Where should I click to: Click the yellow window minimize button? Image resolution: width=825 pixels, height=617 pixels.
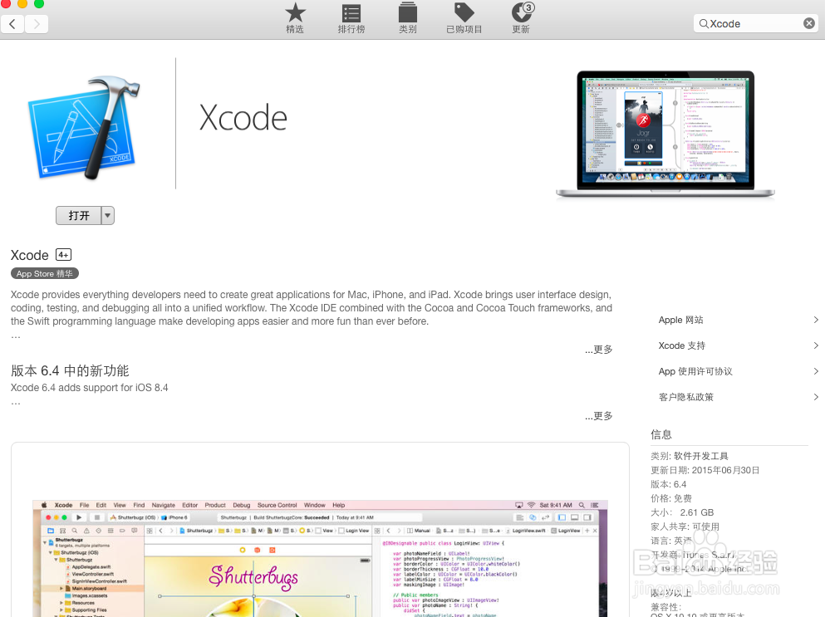coord(22,3)
